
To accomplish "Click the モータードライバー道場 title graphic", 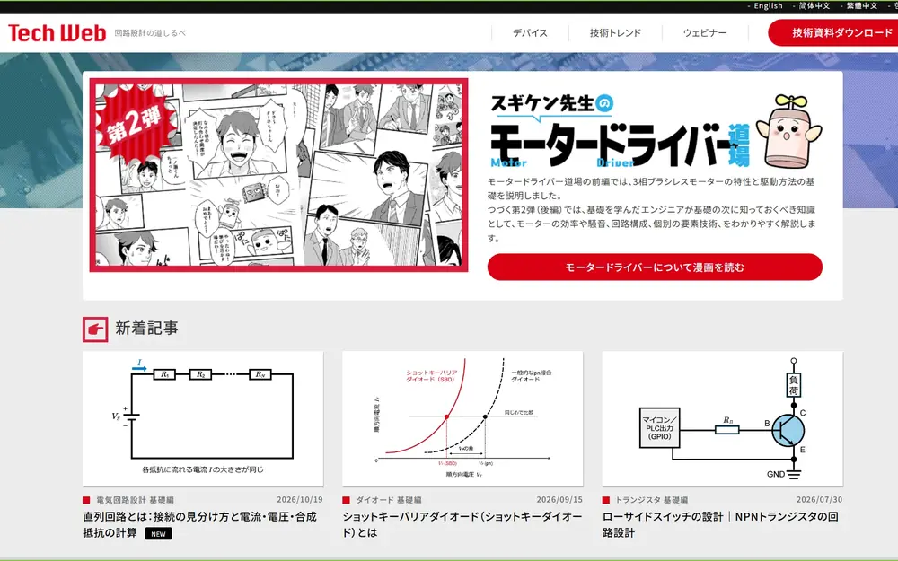I will click(x=620, y=131).
